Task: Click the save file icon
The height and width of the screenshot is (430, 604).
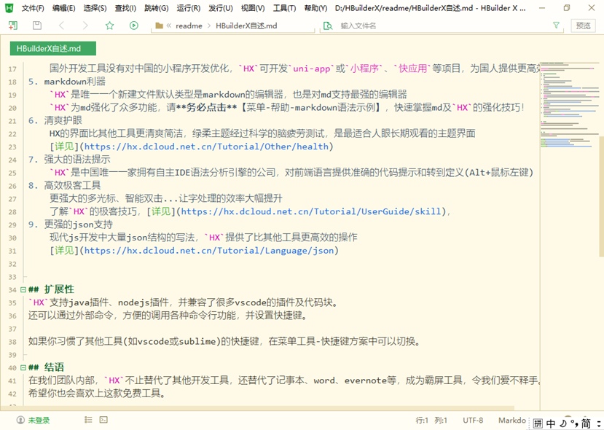Action: point(37,26)
